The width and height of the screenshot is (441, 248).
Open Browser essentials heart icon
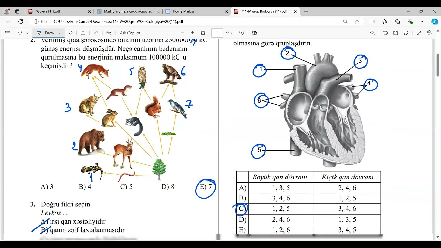[x=410, y=21]
